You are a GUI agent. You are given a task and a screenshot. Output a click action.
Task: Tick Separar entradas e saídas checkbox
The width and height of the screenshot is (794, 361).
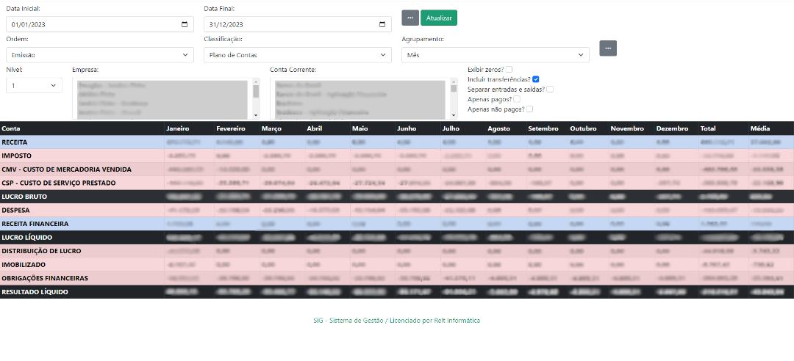[x=550, y=89]
